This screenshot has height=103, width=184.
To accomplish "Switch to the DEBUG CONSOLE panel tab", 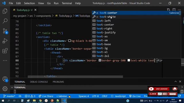I will click(x=39, y=82).
